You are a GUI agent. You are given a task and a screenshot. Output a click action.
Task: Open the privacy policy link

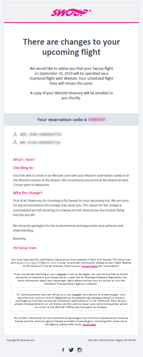point(90,266)
